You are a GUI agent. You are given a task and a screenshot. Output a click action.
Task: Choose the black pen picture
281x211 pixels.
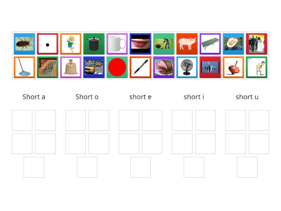point(140,67)
